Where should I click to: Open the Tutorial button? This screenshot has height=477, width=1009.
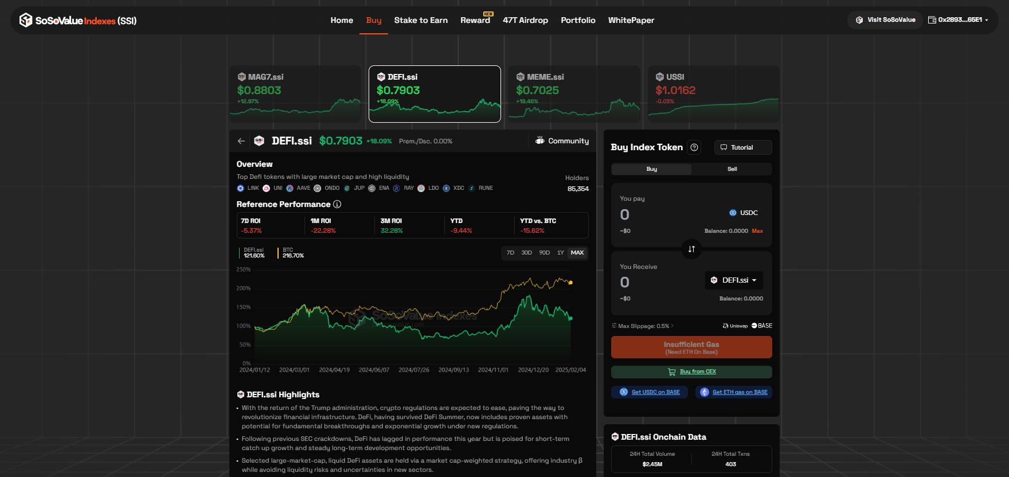pos(743,147)
